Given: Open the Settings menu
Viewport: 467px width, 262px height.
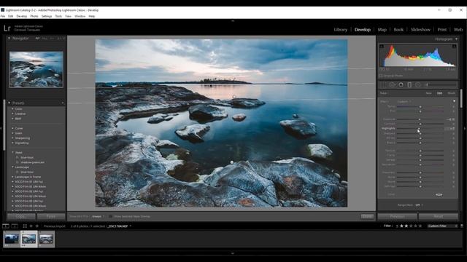Looking at the screenshot, I should (47, 16).
